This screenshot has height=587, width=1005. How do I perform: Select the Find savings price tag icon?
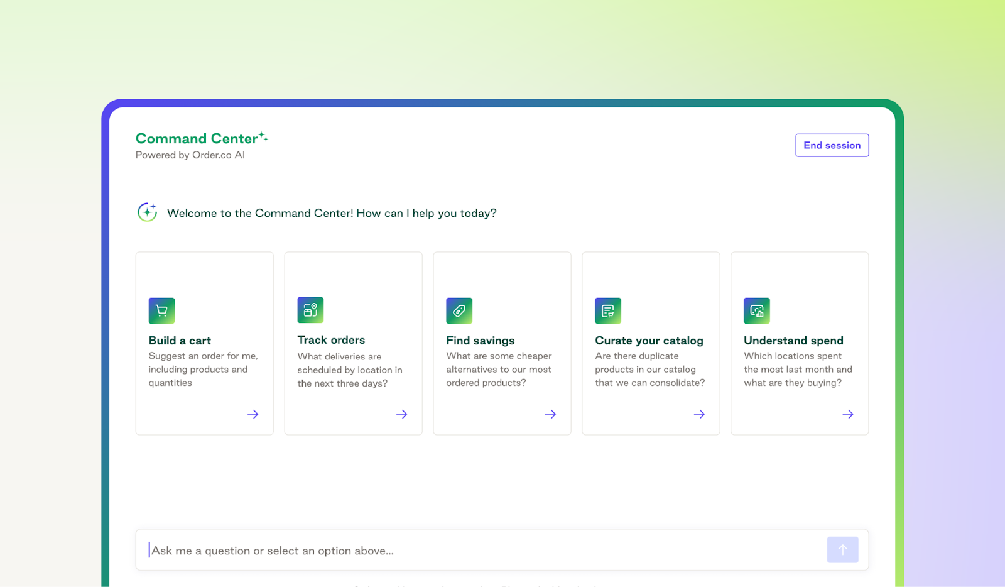459,310
